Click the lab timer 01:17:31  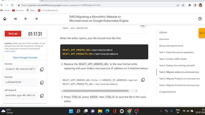click(x=35, y=34)
